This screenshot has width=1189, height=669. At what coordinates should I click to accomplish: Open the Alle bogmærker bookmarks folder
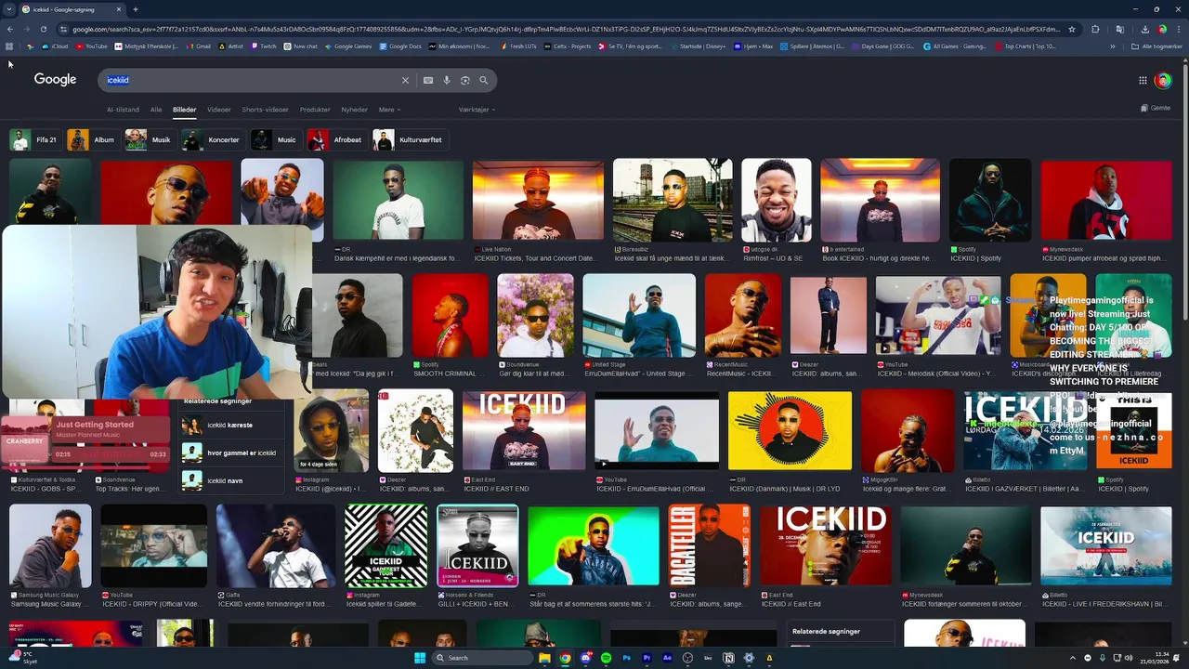pos(1156,46)
